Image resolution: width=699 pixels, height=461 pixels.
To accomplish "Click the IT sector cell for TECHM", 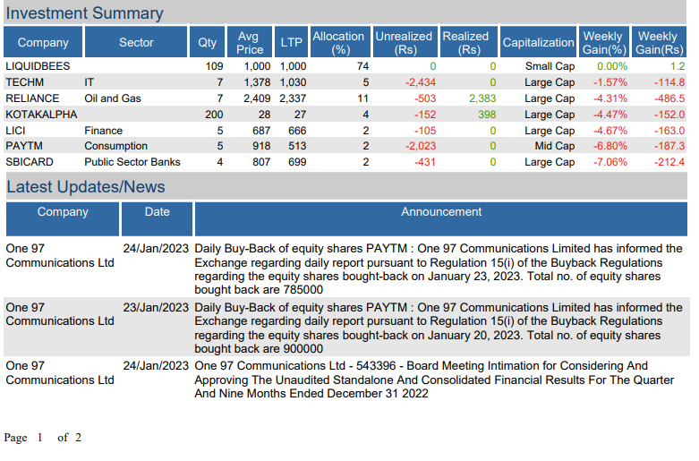I will pos(90,82).
